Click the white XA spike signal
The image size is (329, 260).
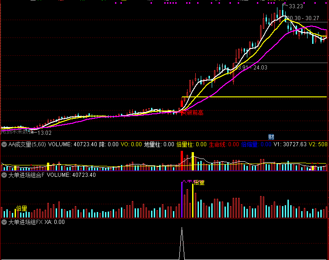[x=182, y=244]
